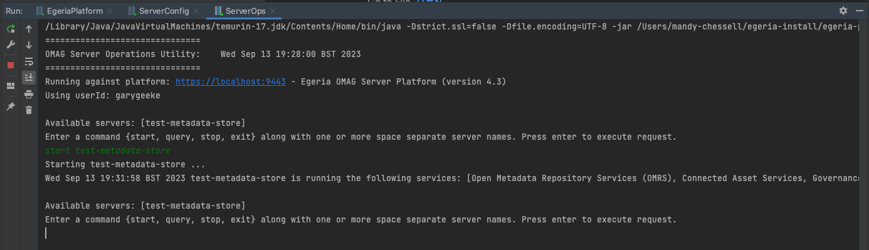This screenshot has height=250, width=869.
Task: Toggle scroll to end of console
Action: click(x=29, y=78)
